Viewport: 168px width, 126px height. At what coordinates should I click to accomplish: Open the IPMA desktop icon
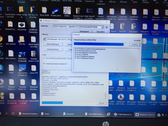tap(11, 68)
